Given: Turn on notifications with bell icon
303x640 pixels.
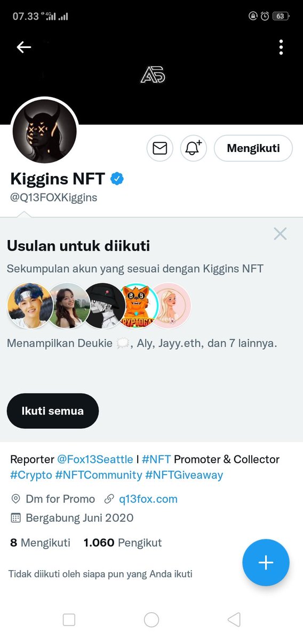Looking at the screenshot, I should coord(193,148).
